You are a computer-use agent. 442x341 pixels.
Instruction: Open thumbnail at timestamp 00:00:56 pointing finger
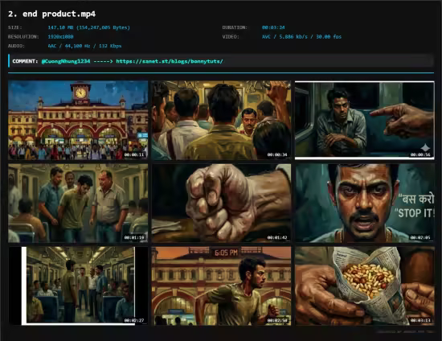point(365,120)
